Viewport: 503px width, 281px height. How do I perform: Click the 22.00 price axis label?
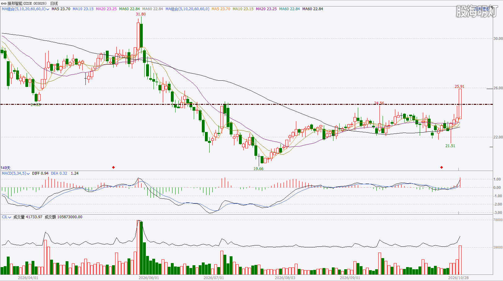tap(498, 137)
